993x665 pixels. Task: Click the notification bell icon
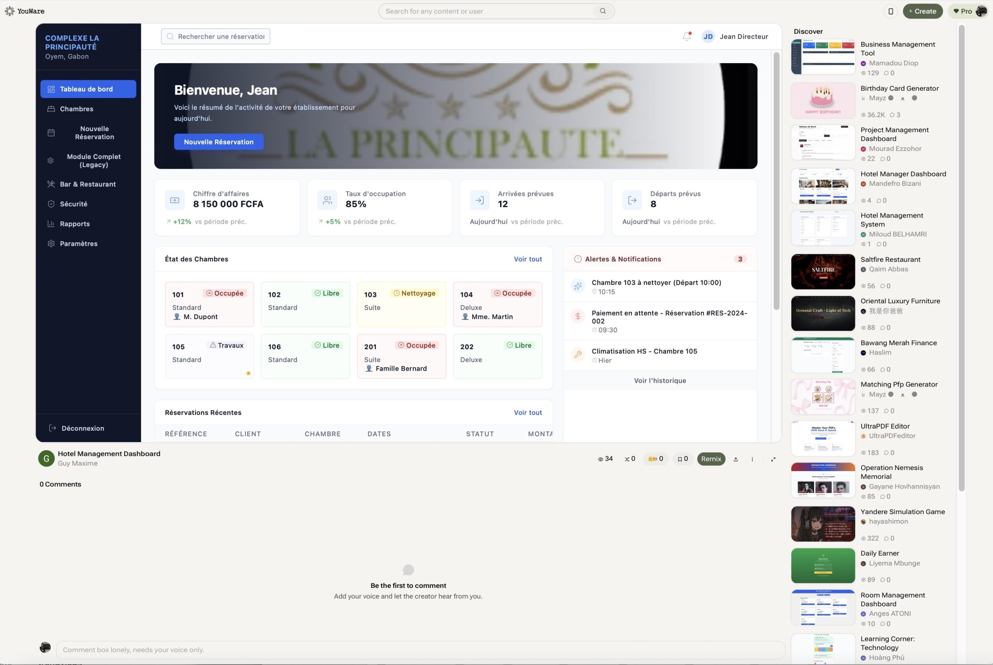tap(686, 36)
